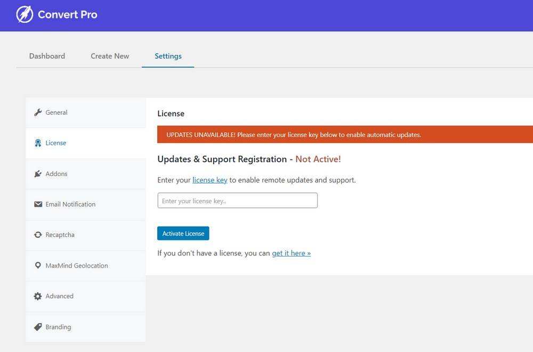Click the Branding tag icon
Screen dimensions: 533x352
[x=38, y=327]
